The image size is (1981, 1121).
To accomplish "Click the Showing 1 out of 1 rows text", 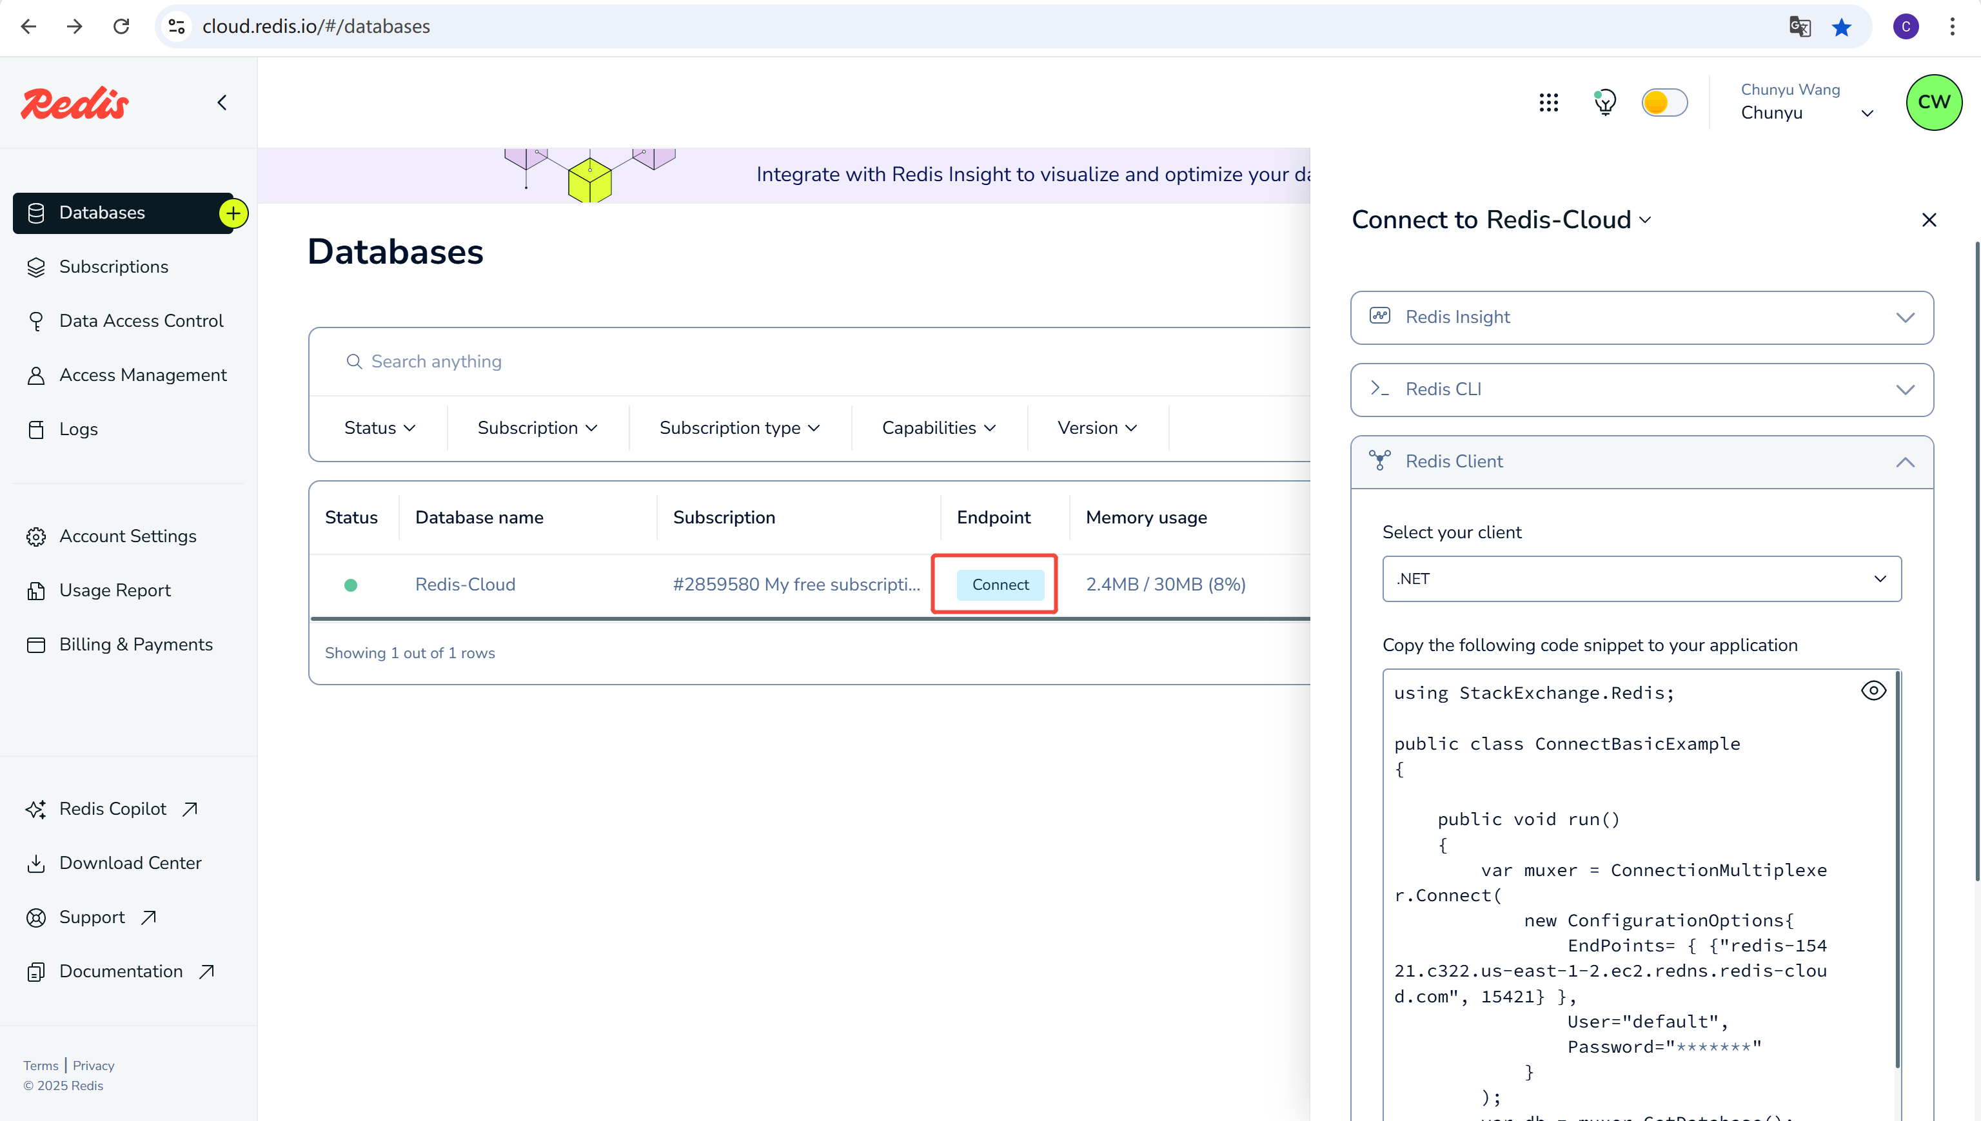I will point(409,653).
